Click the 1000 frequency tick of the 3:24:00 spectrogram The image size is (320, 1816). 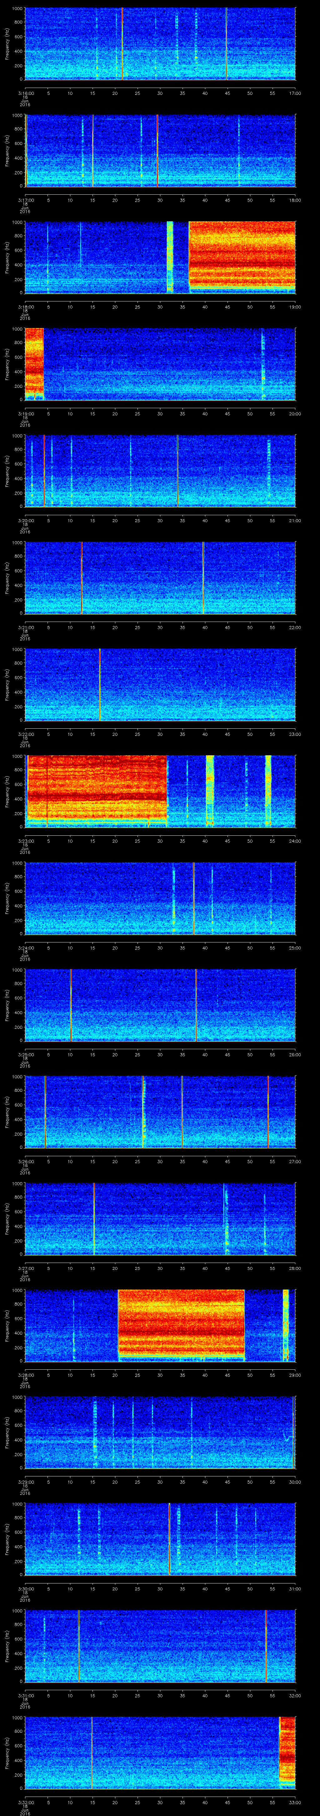pyautogui.click(x=17, y=864)
